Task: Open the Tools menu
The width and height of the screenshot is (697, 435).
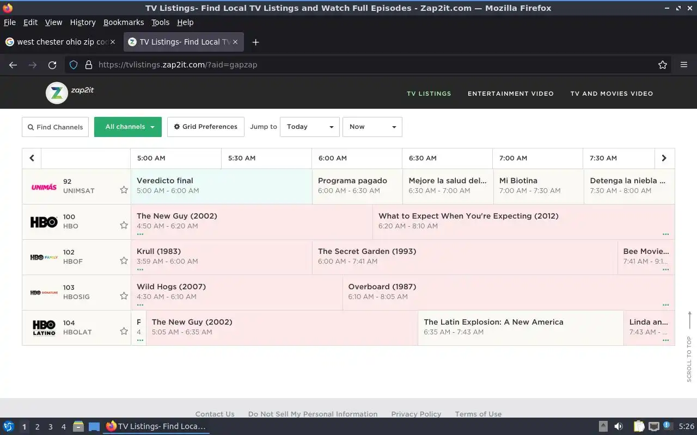Action: coord(160,22)
